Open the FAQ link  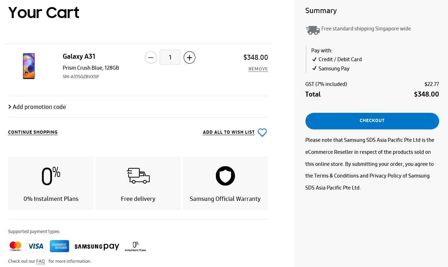tap(40, 261)
